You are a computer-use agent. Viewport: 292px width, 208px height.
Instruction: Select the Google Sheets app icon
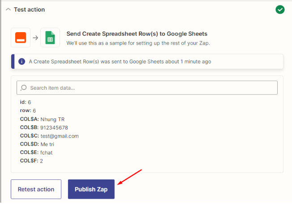[50, 37]
